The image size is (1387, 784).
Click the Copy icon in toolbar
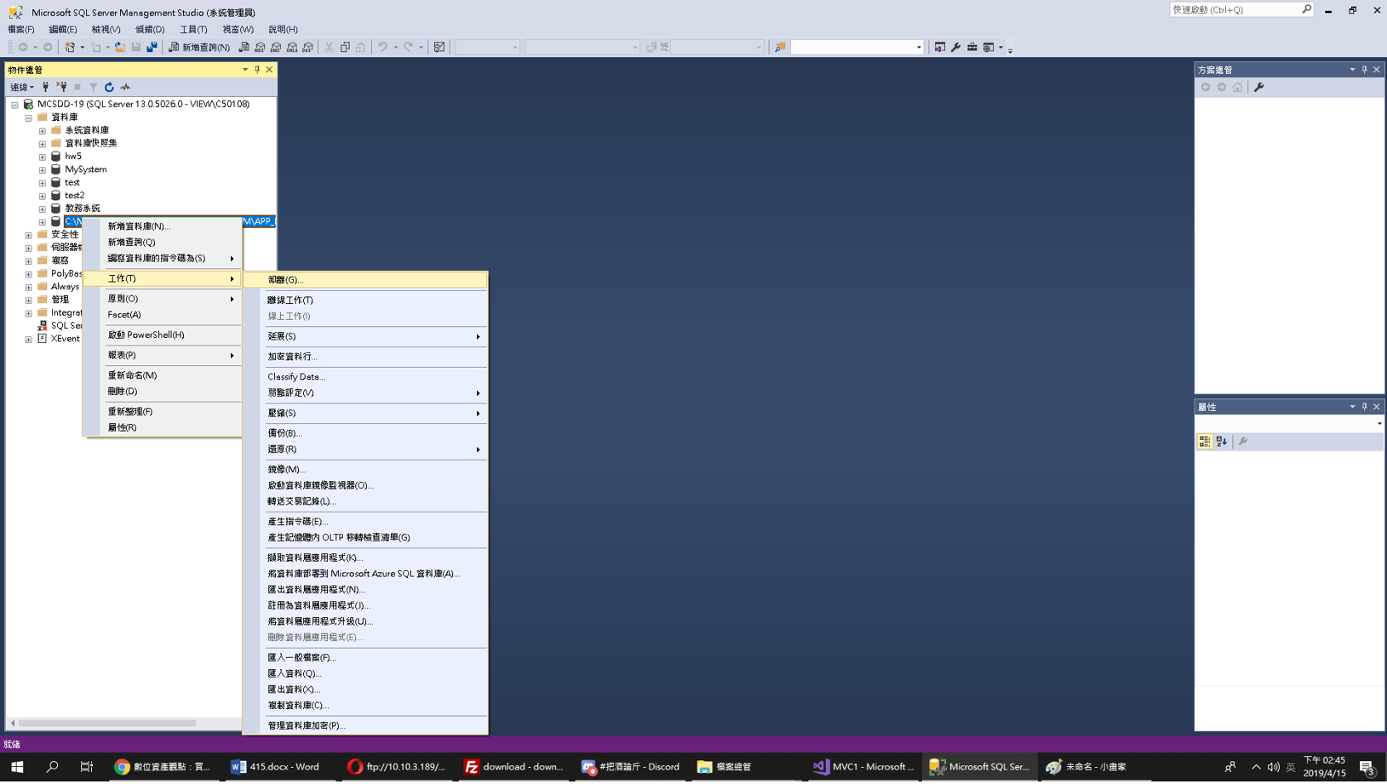coord(345,48)
